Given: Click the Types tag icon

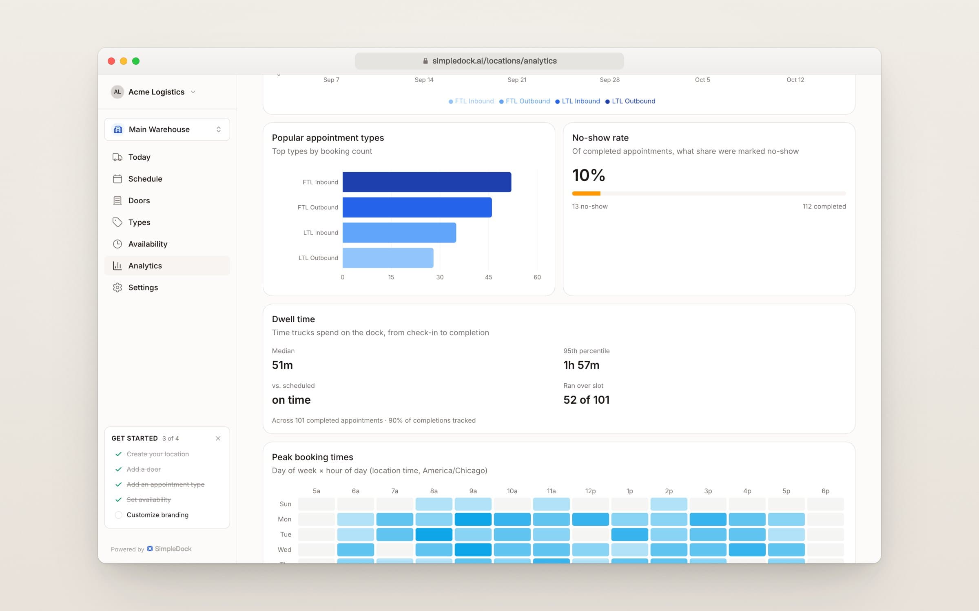Looking at the screenshot, I should coord(117,222).
